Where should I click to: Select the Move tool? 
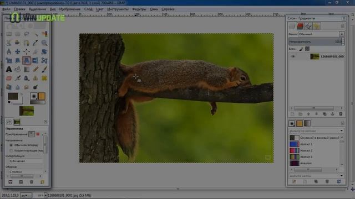(18, 51)
